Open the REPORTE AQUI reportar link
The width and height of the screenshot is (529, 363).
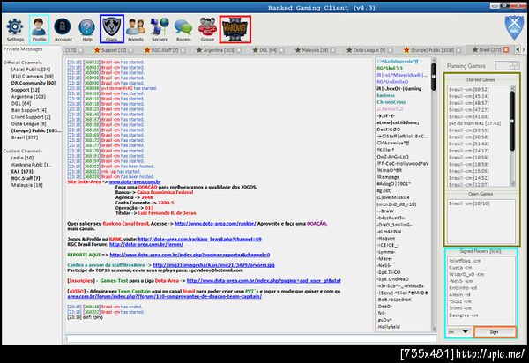coord(190,255)
